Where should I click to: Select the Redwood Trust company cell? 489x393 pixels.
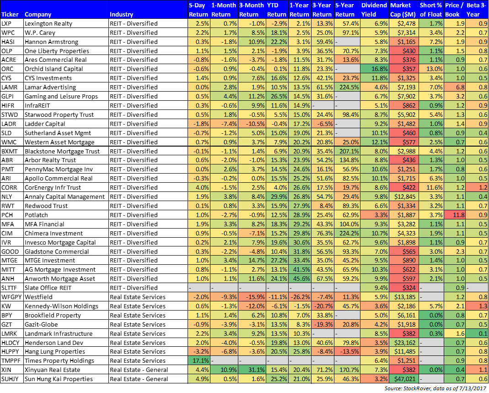coord(66,206)
